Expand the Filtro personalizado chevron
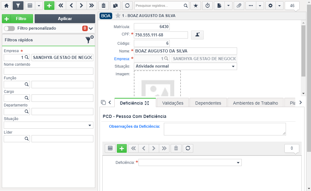311x191 pixels. (91, 28)
